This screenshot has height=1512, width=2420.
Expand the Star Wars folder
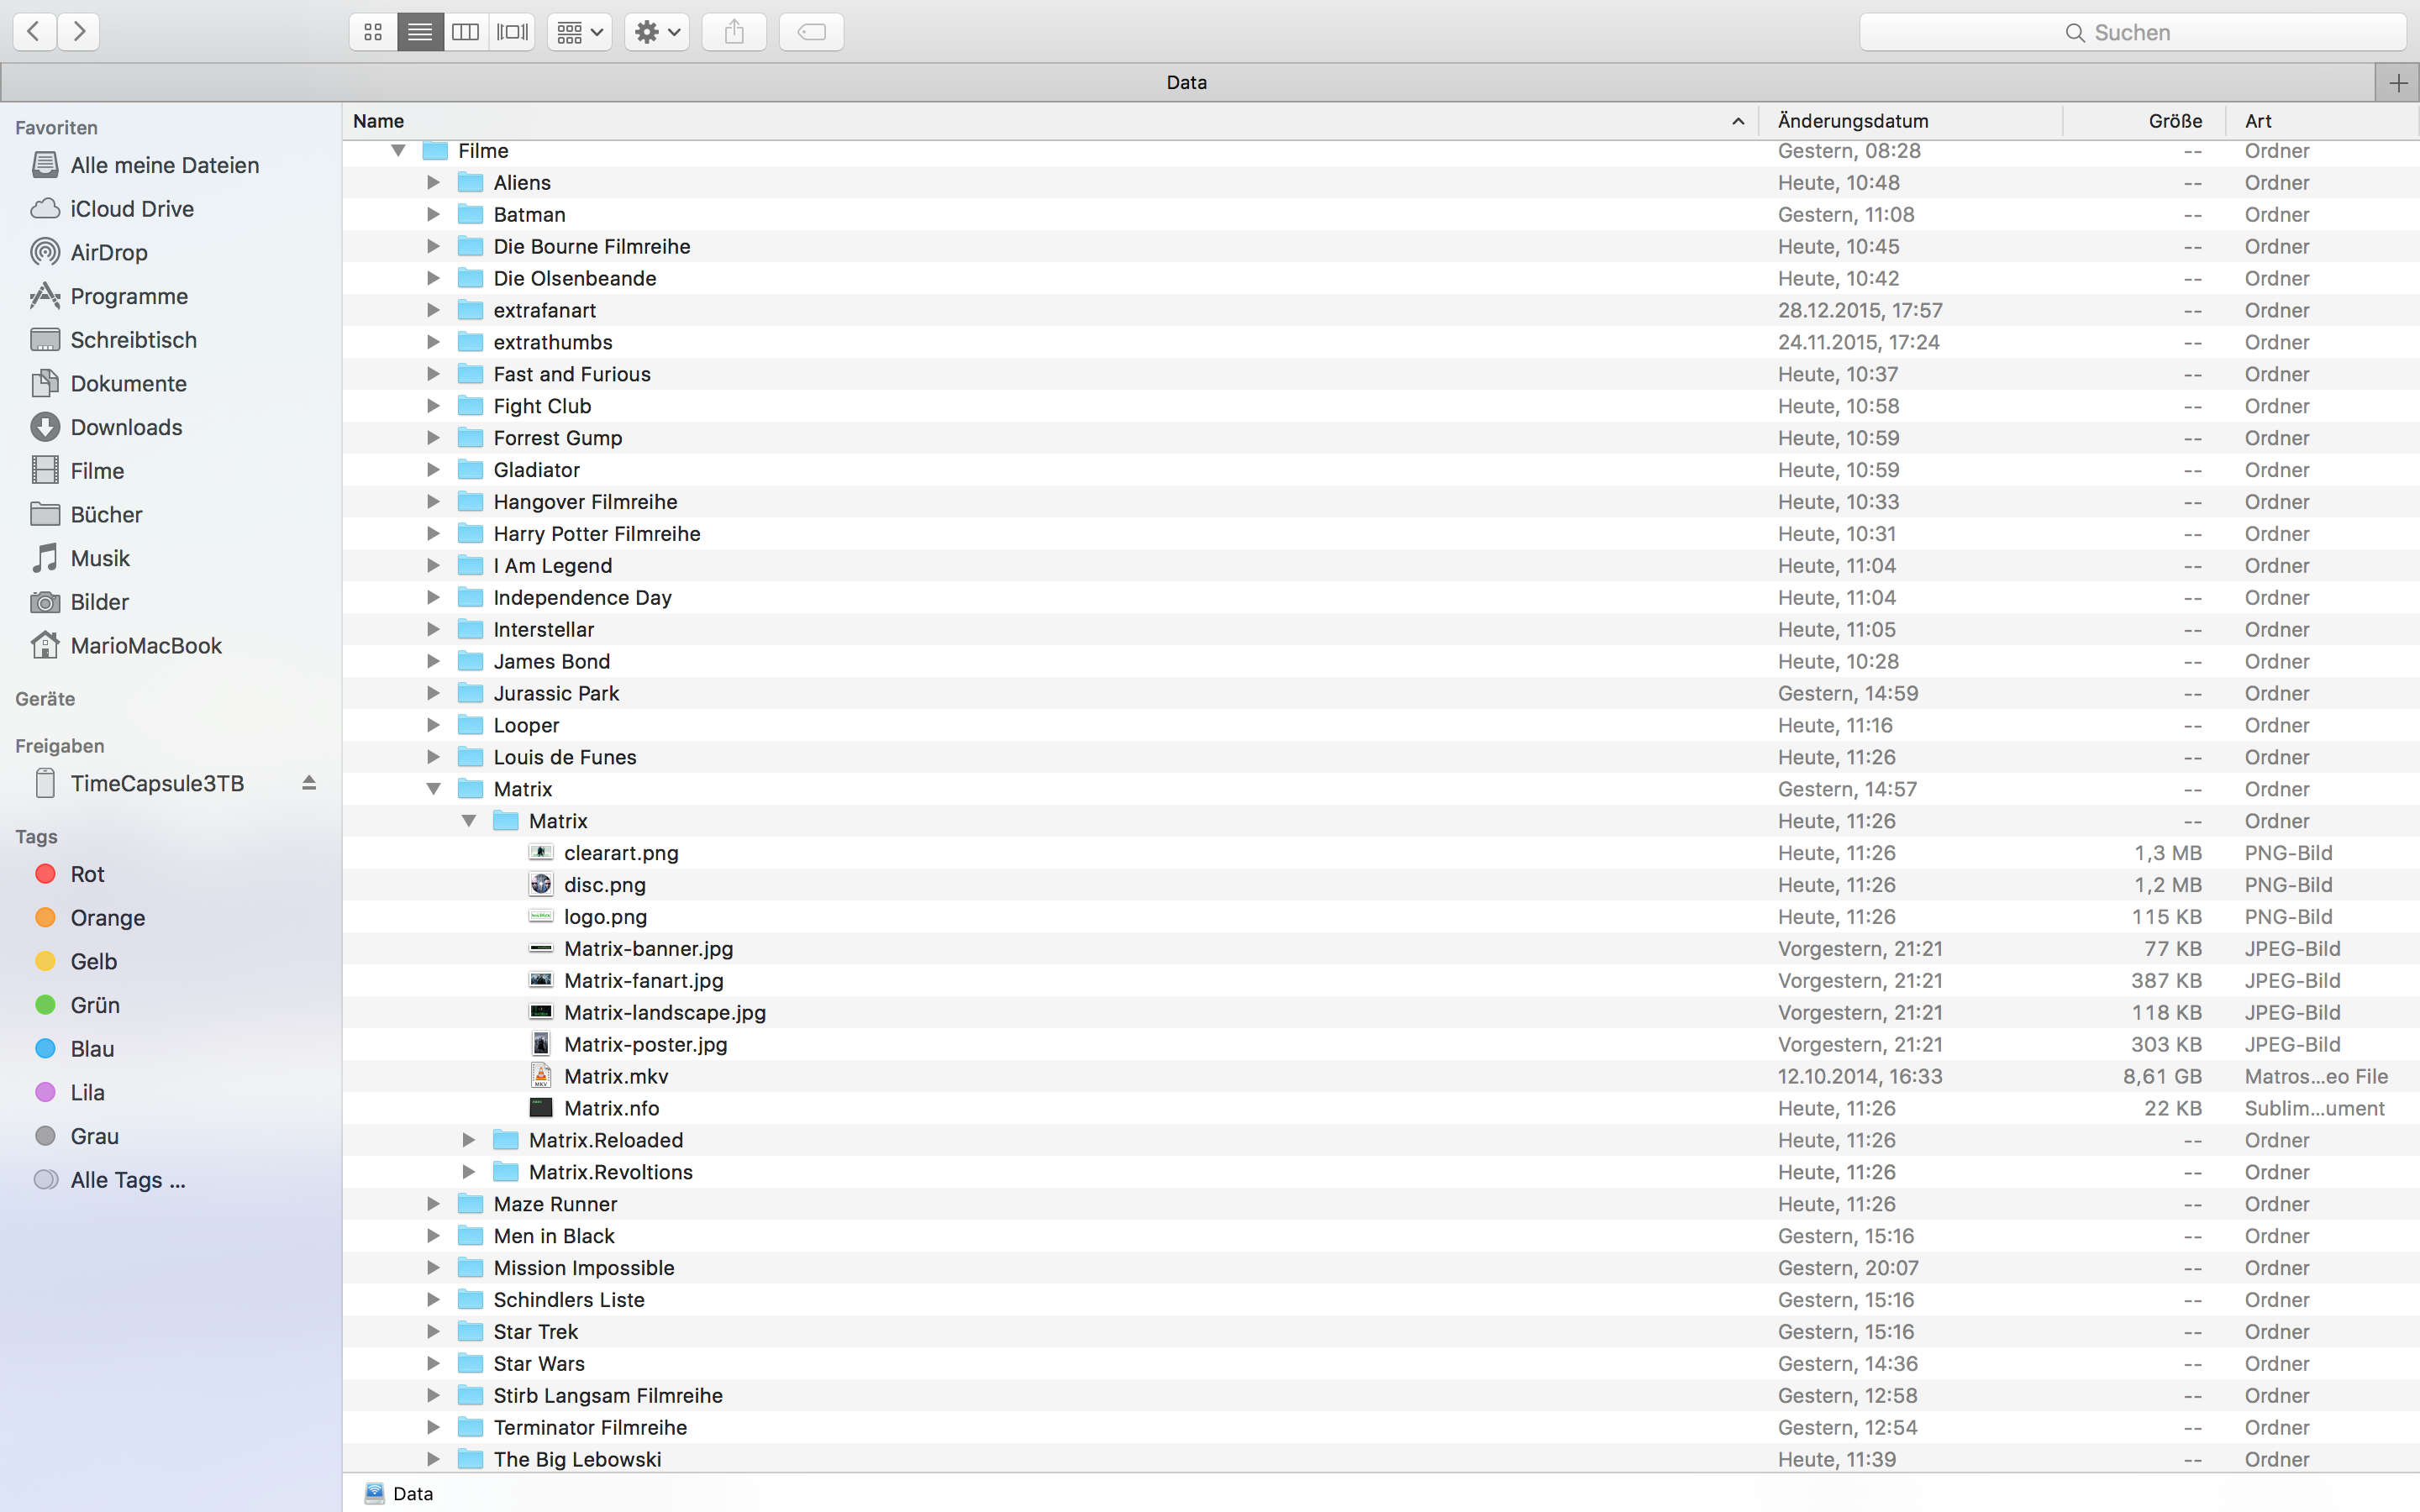[x=433, y=1364]
